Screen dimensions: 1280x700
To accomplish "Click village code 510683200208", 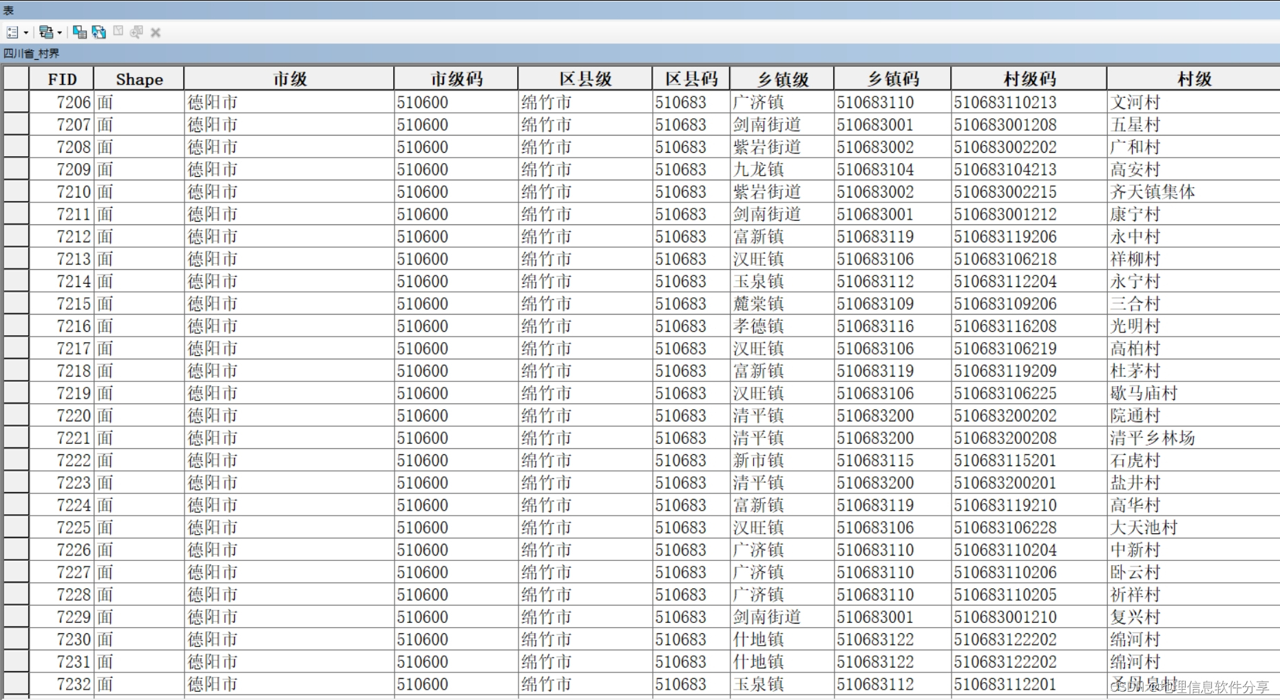I will 1005,438.
